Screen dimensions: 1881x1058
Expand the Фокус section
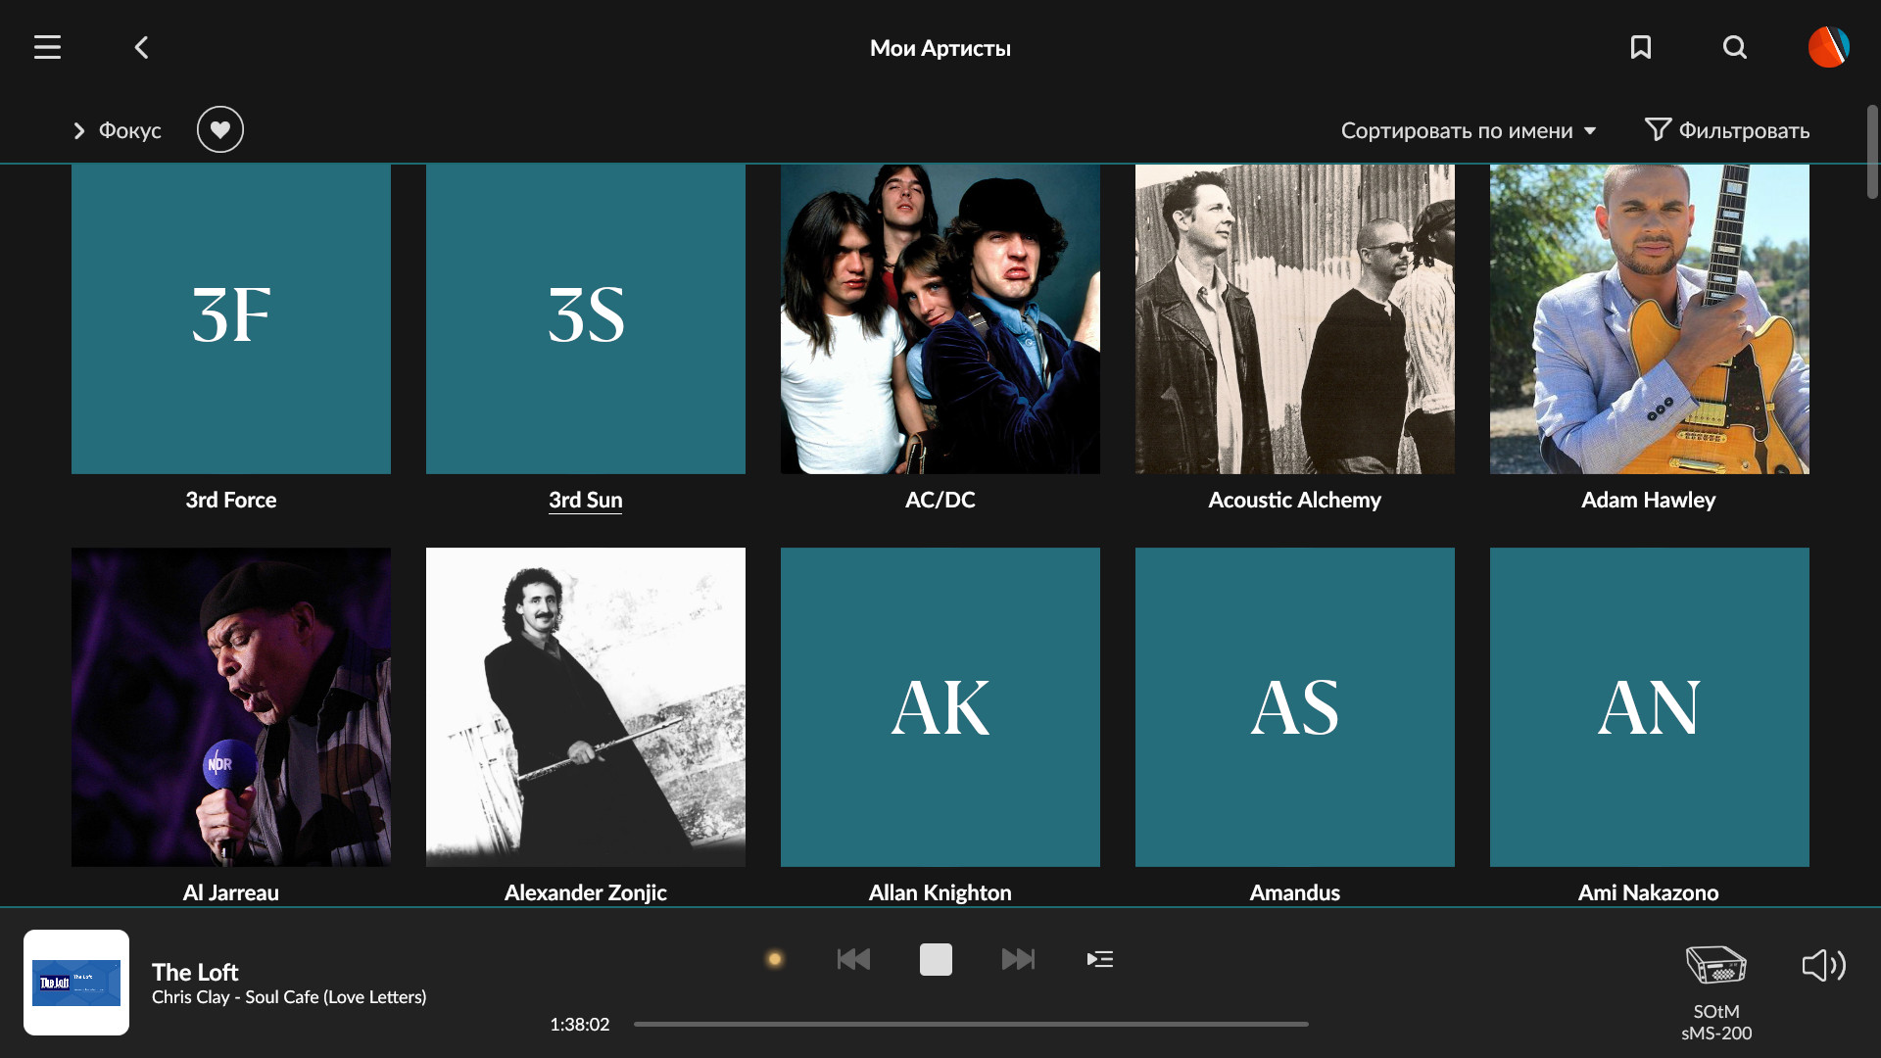tap(116, 130)
